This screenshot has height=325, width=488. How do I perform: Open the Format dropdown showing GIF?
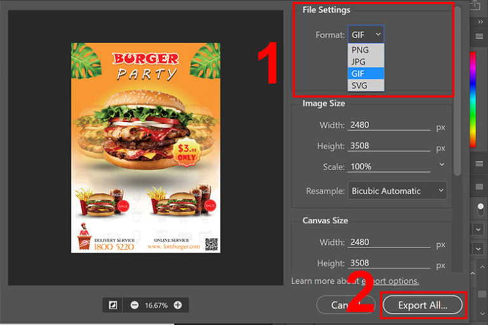coord(366,34)
